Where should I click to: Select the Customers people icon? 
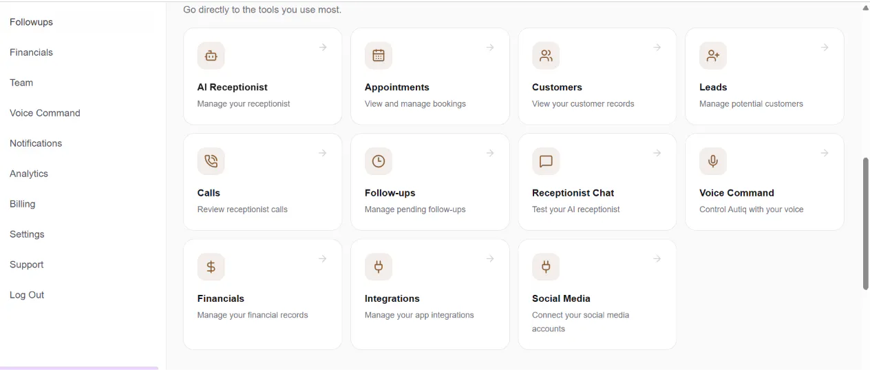tap(546, 56)
